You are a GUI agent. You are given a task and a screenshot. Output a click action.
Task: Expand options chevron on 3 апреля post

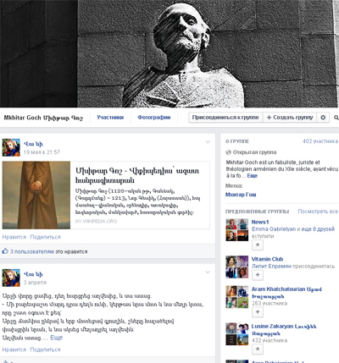(208, 272)
